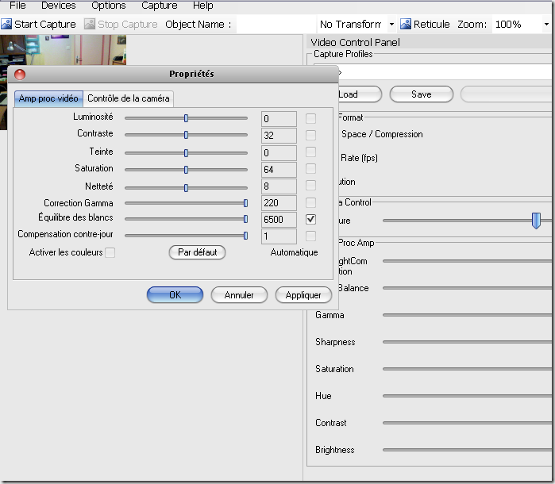Click the Teinte value field
Viewport: 555px width, 484px height.
[x=279, y=152]
